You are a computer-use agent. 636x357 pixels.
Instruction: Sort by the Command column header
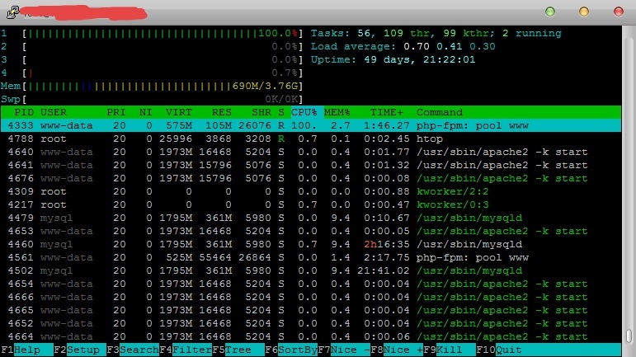click(x=440, y=112)
